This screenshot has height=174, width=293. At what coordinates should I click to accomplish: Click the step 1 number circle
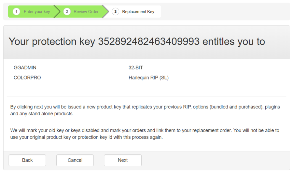click(x=16, y=12)
